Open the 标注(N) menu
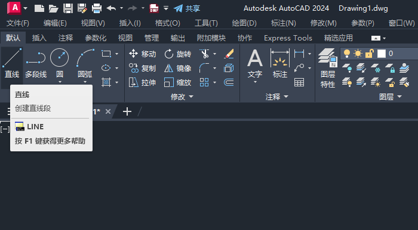The image size is (418, 230). pyautogui.click(x=284, y=23)
